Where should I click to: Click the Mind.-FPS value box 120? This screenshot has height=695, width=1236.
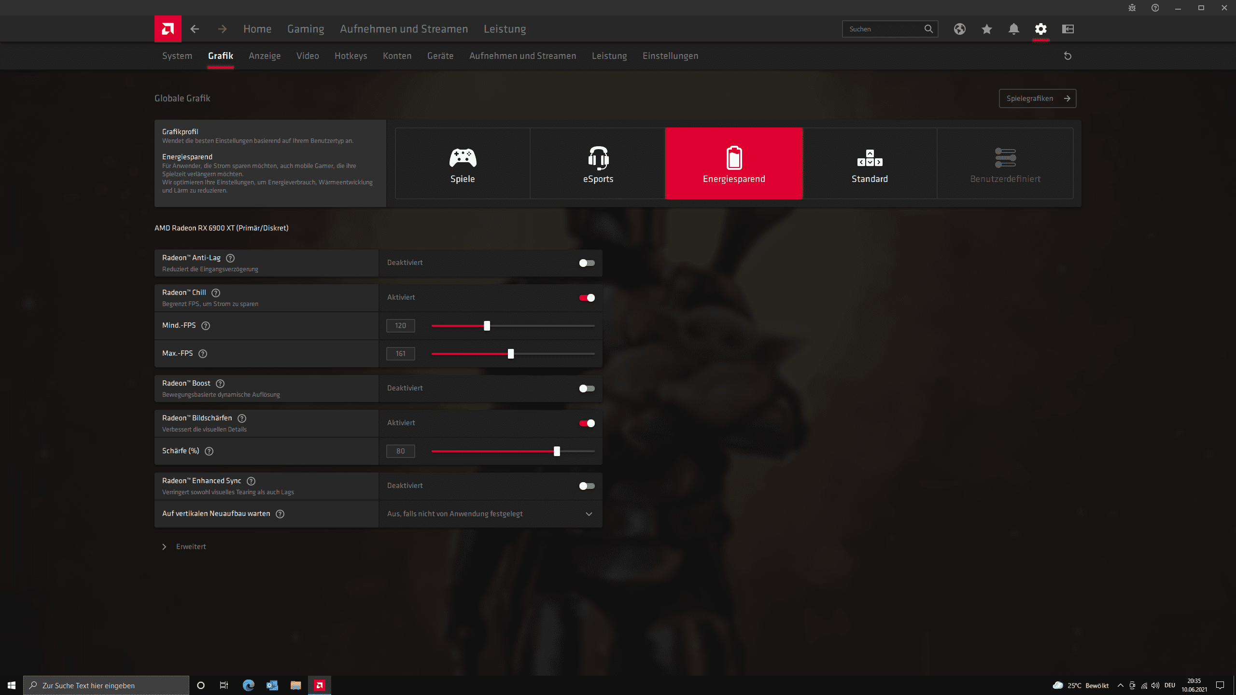point(401,326)
